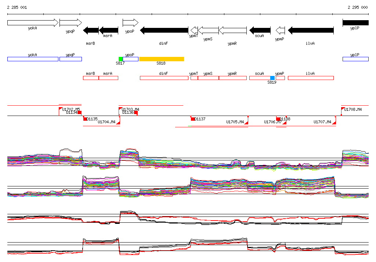Viewport: 376px width, 262px height.
Task: Click the D1137 red terminator marker
Action: coord(192,119)
